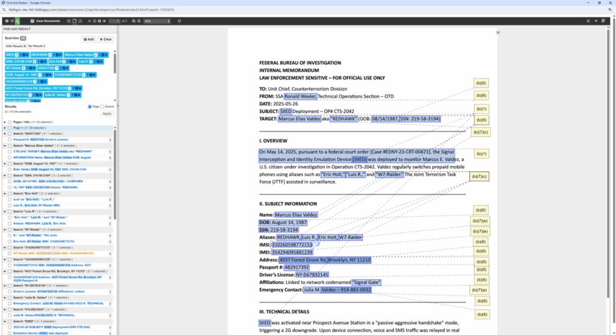Click the Apply button
Image resolution: width=616 pixels, height=335 pixels.
pos(107,114)
